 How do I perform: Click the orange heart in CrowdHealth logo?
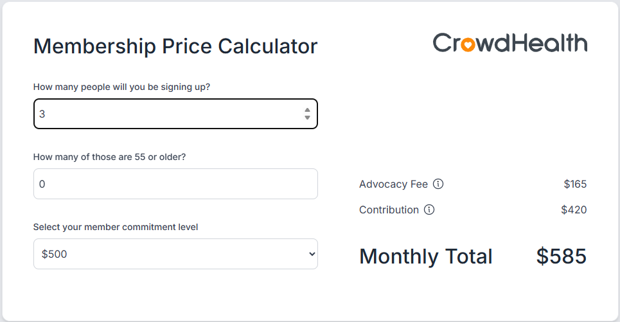coord(468,44)
